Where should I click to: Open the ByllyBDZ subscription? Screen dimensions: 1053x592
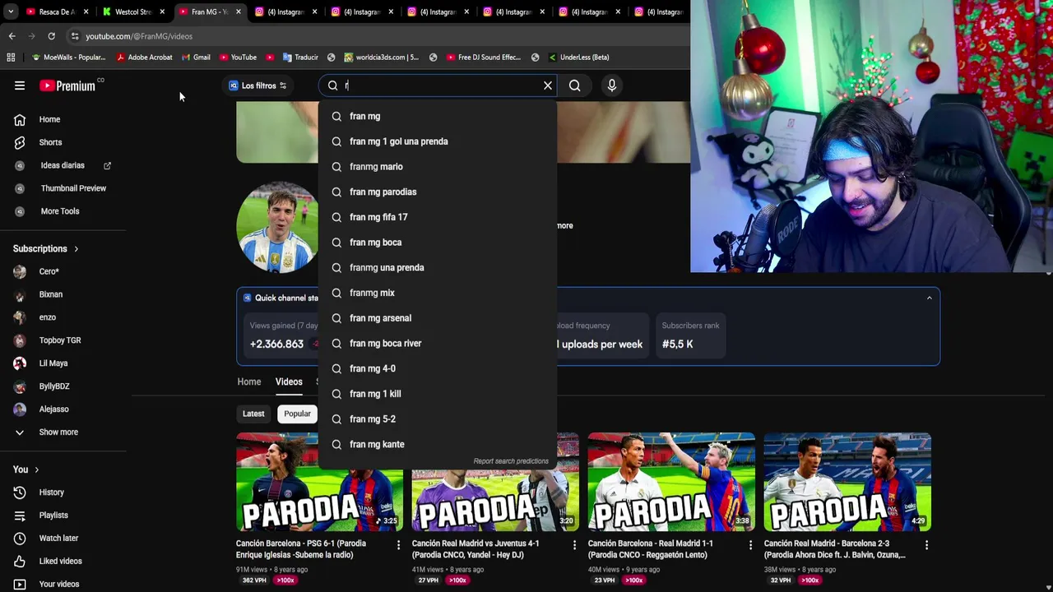(54, 386)
